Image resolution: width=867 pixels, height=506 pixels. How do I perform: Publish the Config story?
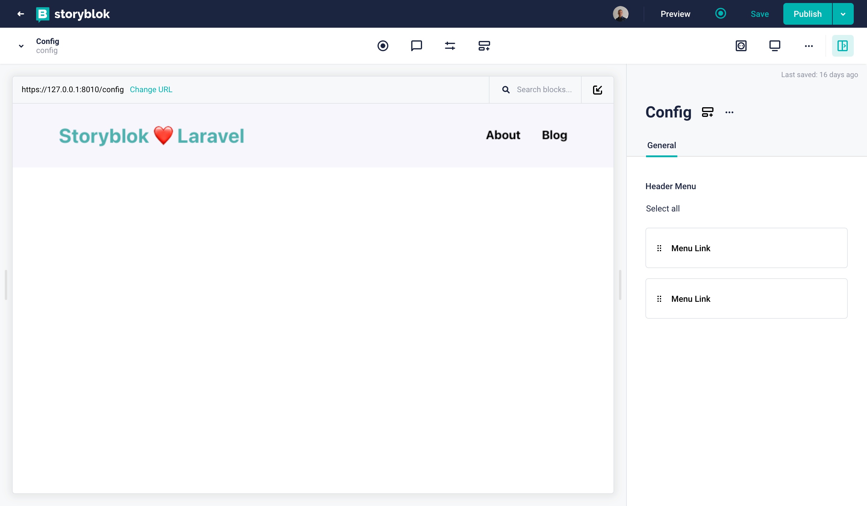pos(807,14)
